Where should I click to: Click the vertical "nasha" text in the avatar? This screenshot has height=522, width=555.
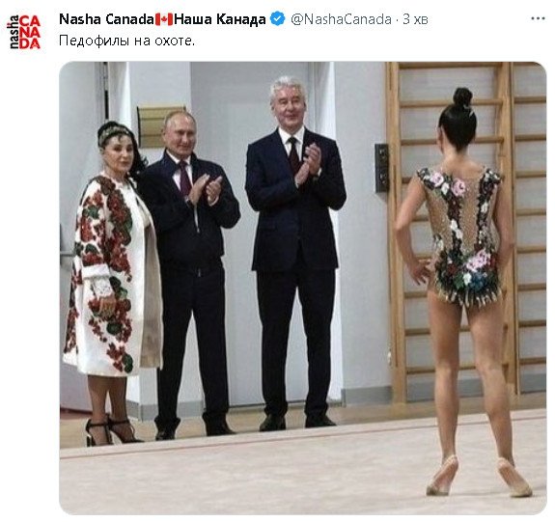tap(13, 32)
